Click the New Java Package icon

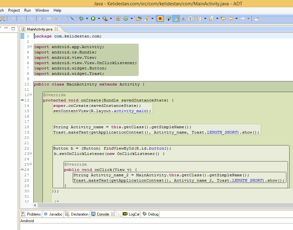pyautogui.click(x=118, y=19)
